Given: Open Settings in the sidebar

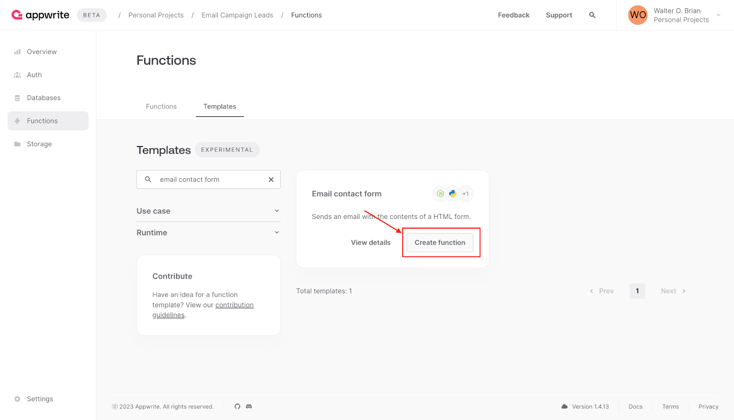Looking at the screenshot, I should pyautogui.click(x=48, y=399).
